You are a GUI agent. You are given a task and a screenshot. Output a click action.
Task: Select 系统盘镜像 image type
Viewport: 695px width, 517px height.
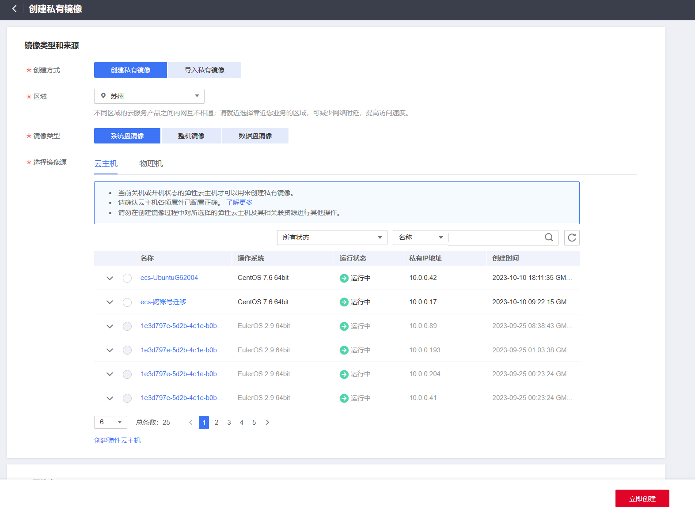pyautogui.click(x=127, y=136)
